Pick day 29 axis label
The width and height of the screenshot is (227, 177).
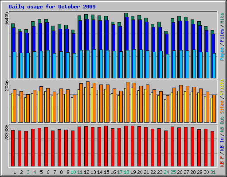[x=200, y=172]
